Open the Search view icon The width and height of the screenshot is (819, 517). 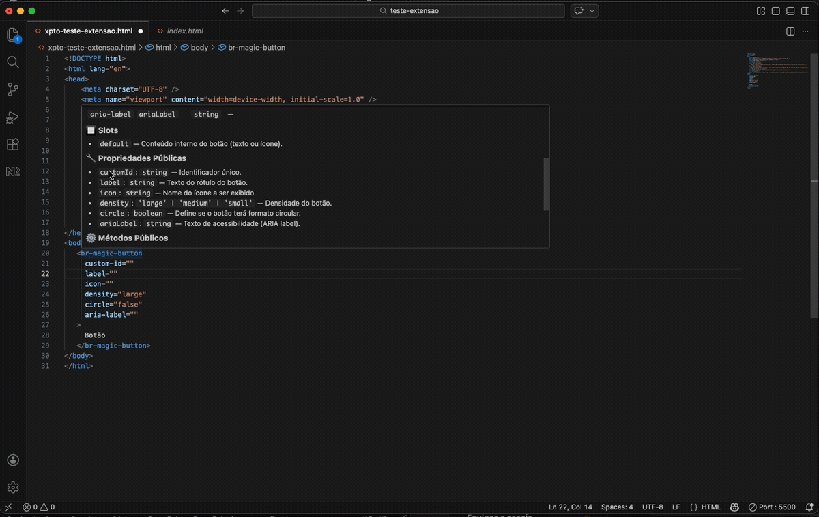[13, 62]
